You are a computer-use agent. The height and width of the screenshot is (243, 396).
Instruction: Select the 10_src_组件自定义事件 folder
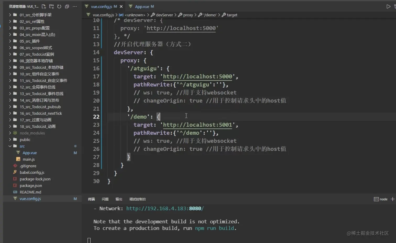pyautogui.click(x=39, y=74)
